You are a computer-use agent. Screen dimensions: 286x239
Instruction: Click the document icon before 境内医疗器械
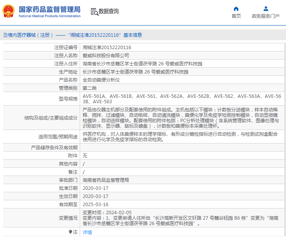tap(5, 35)
